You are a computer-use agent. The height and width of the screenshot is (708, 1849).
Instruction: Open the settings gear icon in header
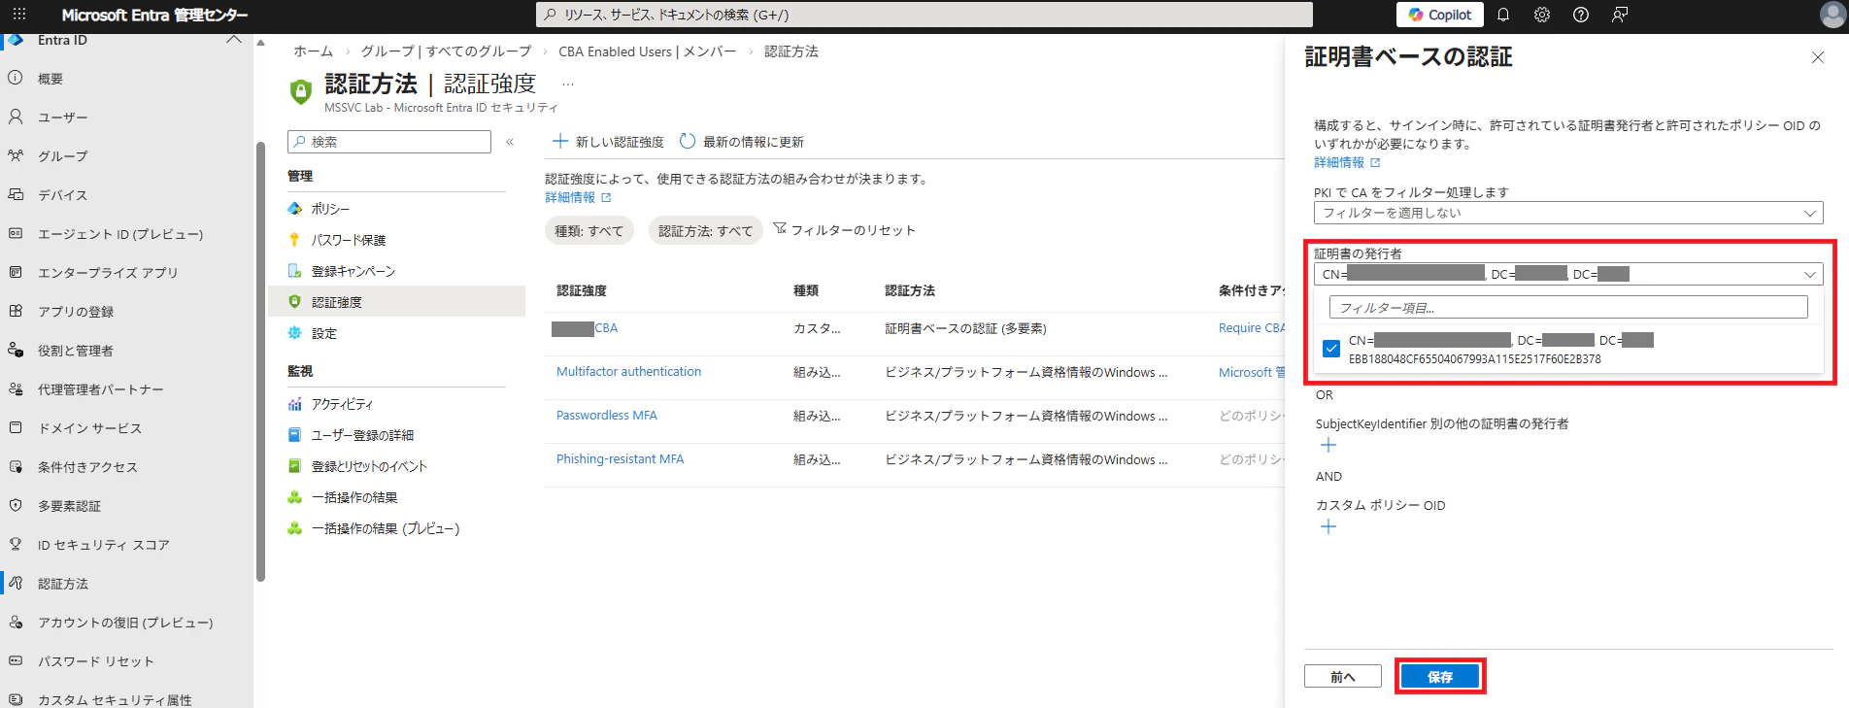tap(1542, 15)
